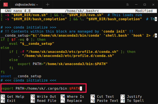Click the ^X Exit shortcut
Viewport: 158px width, 104px height.
(x=8, y=101)
